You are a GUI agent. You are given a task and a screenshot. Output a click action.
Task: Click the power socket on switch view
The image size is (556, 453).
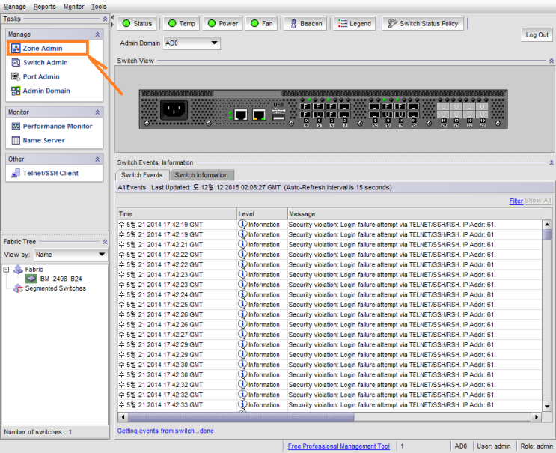pyautogui.click(x=174, y=109)
